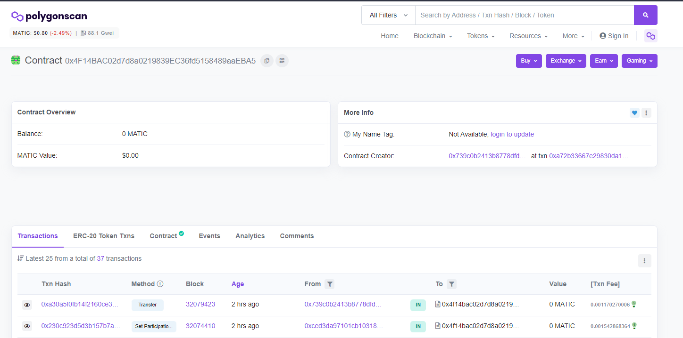Open the Events tab

pyautogui.click(x=209, y=236)
